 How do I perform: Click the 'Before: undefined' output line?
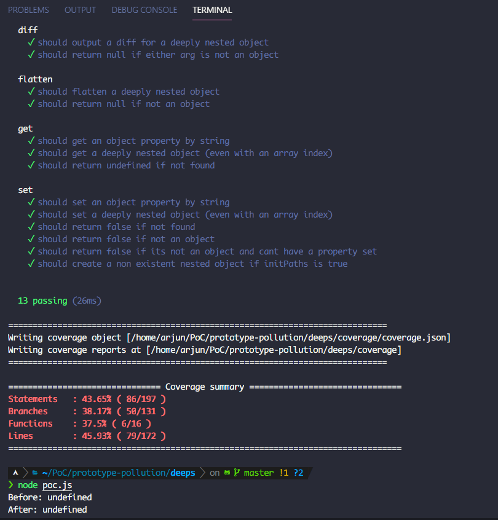pos(50,497)
